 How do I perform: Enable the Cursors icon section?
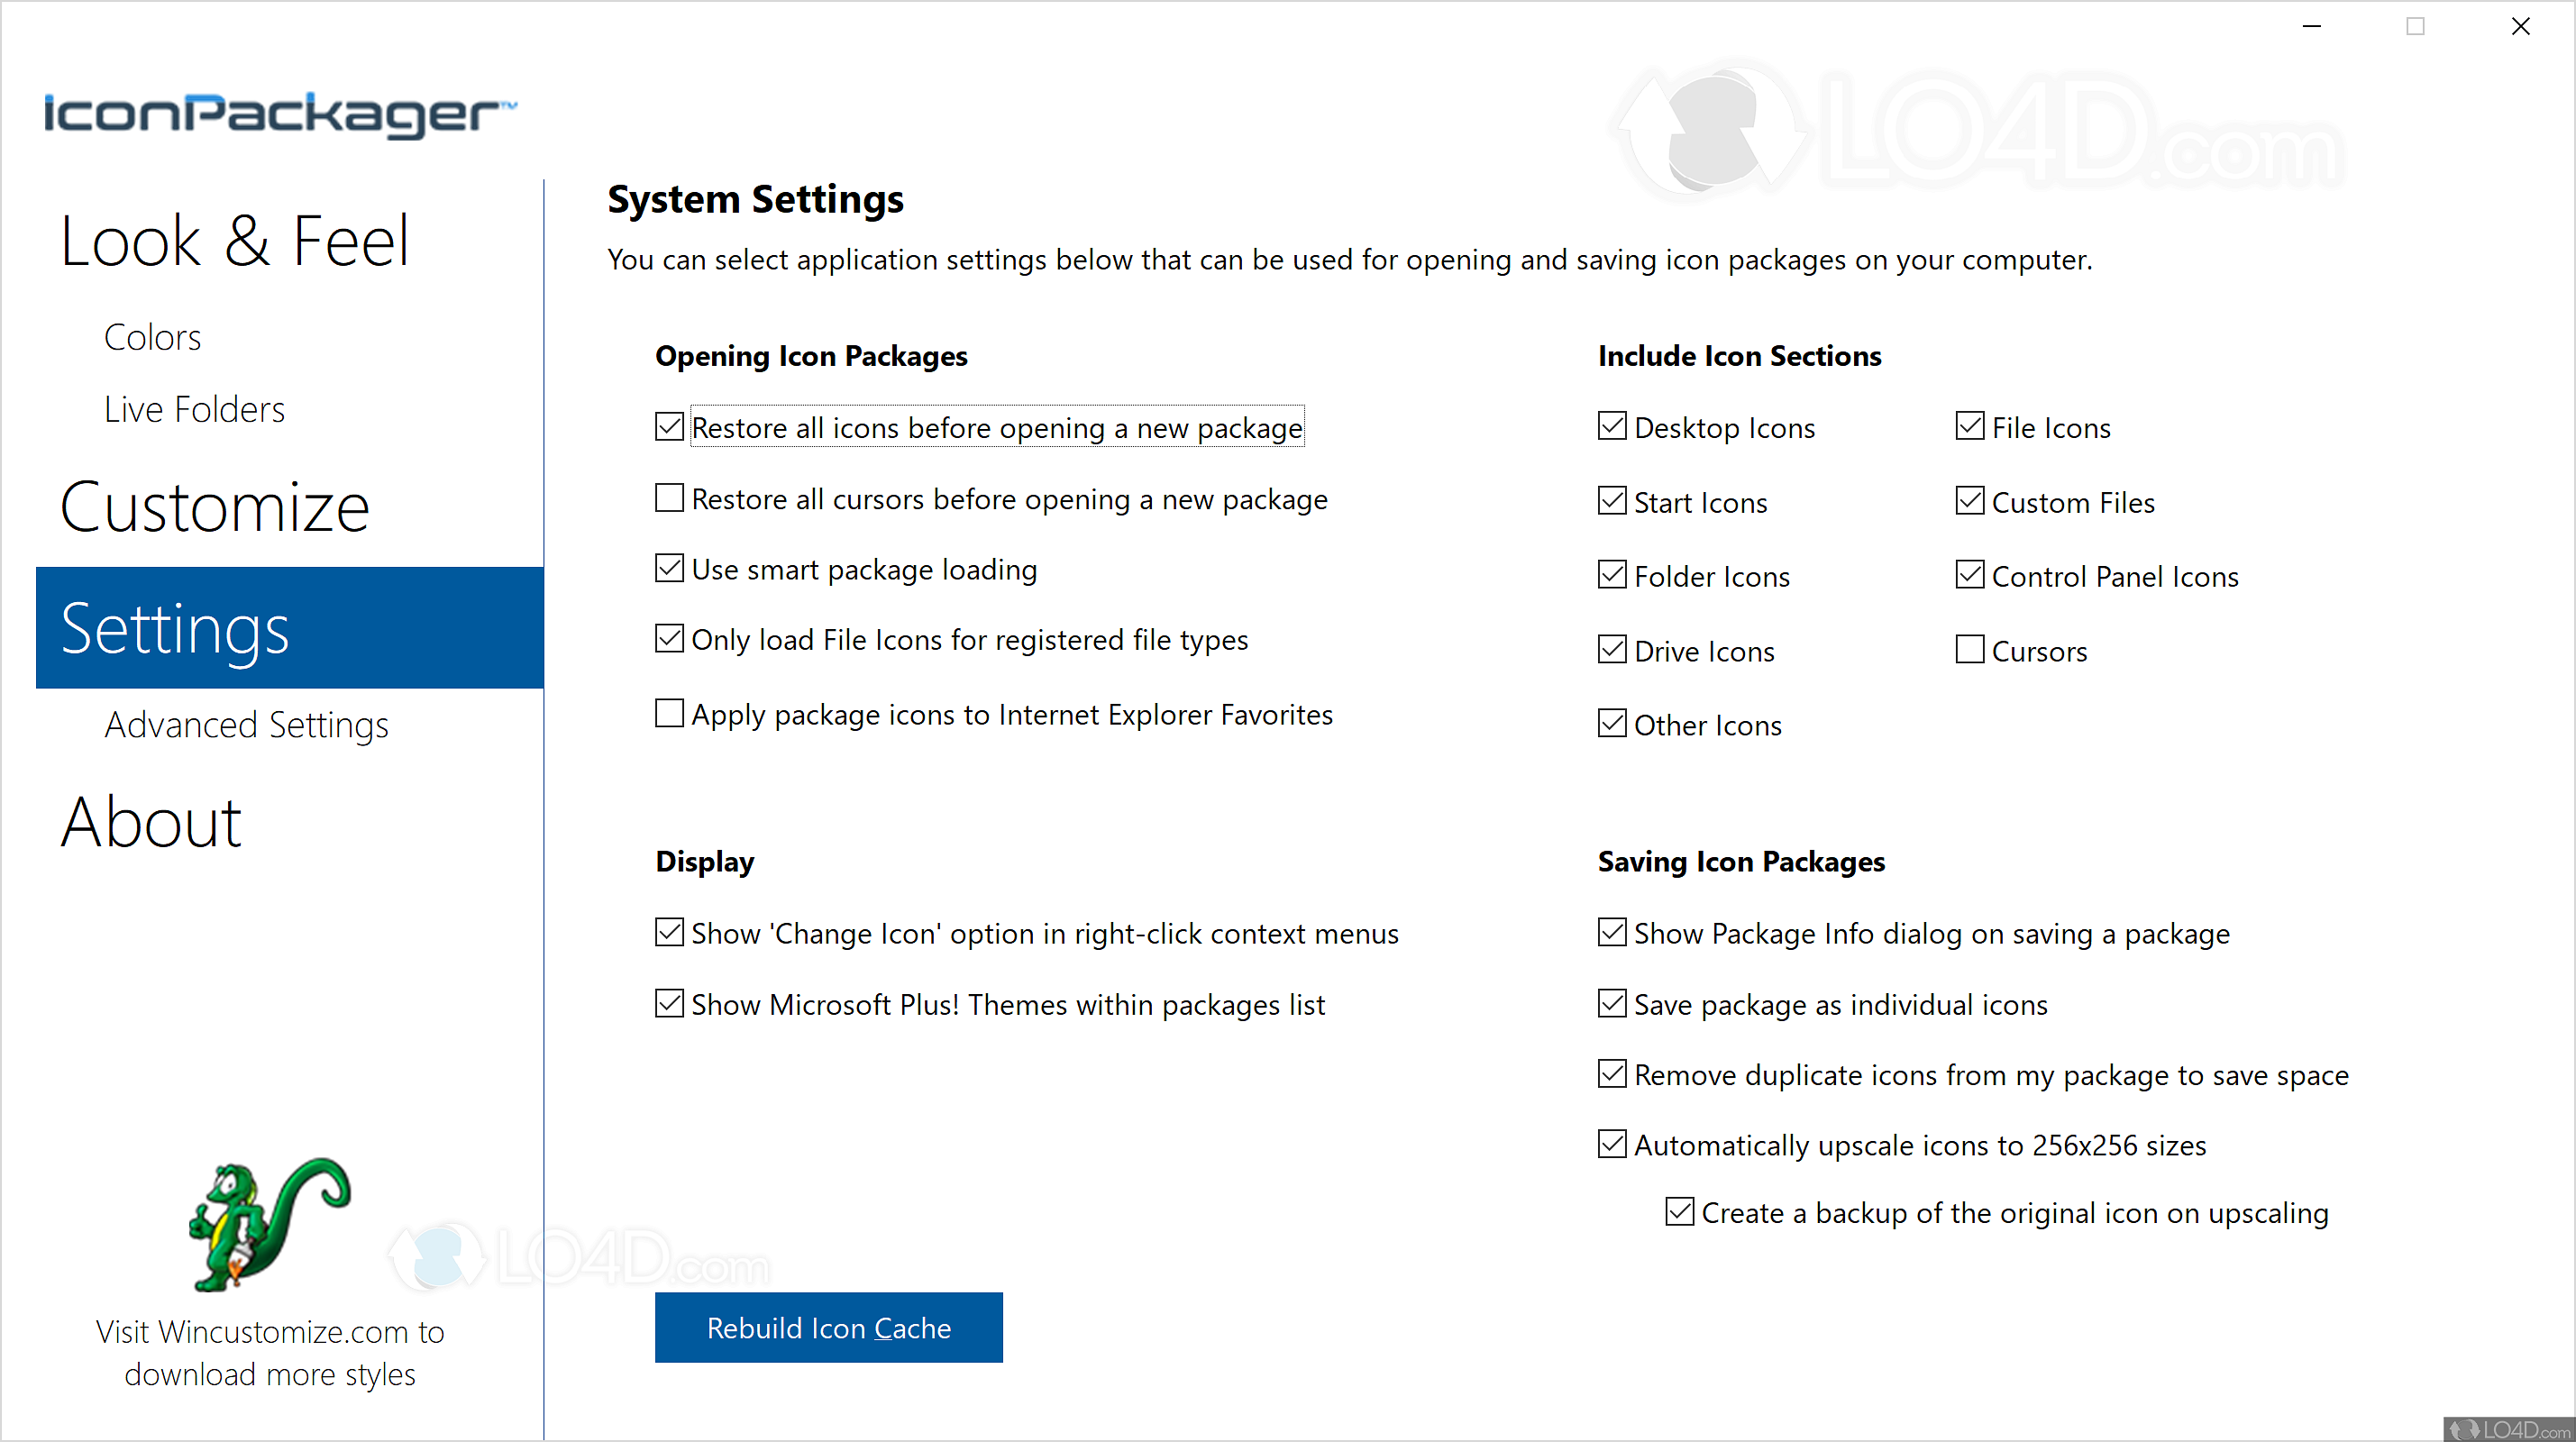(1970, 648)
